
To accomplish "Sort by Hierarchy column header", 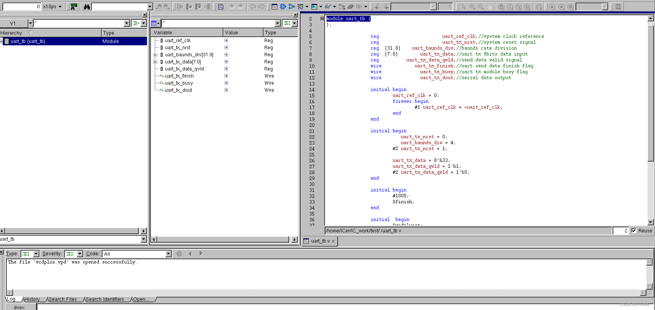I will point(50,33).
